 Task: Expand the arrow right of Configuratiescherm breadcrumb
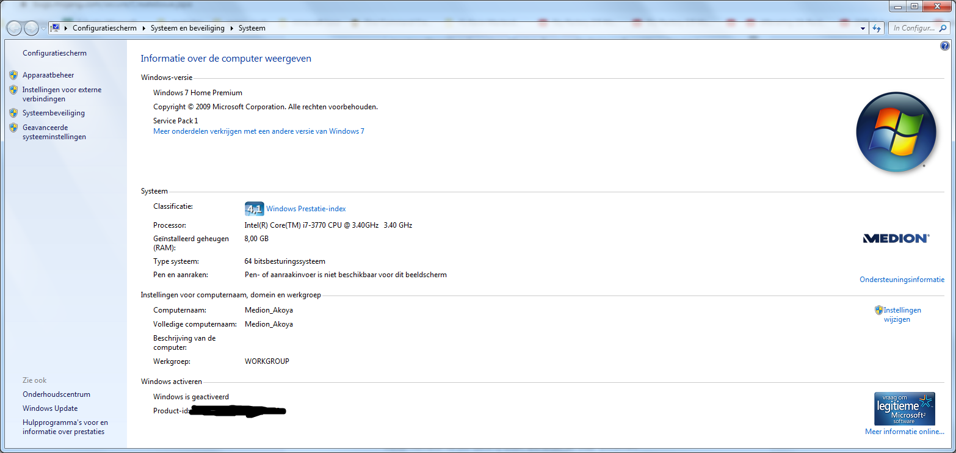[144, 28]
